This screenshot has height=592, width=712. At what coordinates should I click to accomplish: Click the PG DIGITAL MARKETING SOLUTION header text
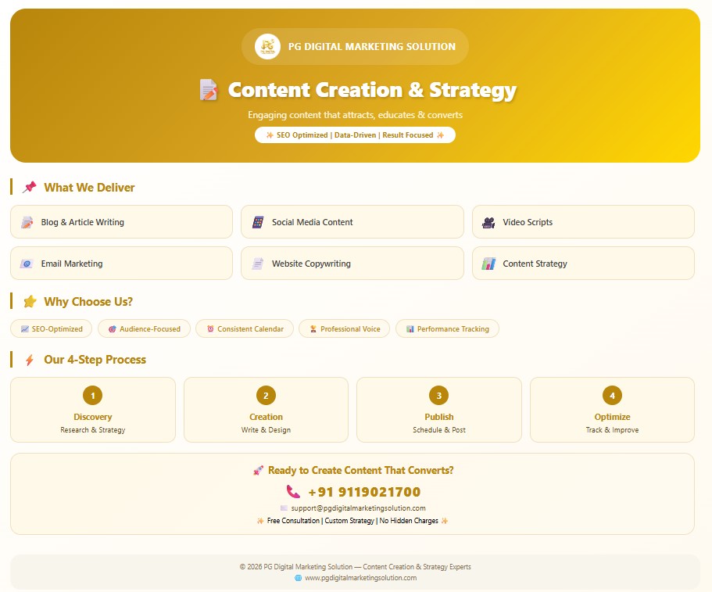point(371,46)
